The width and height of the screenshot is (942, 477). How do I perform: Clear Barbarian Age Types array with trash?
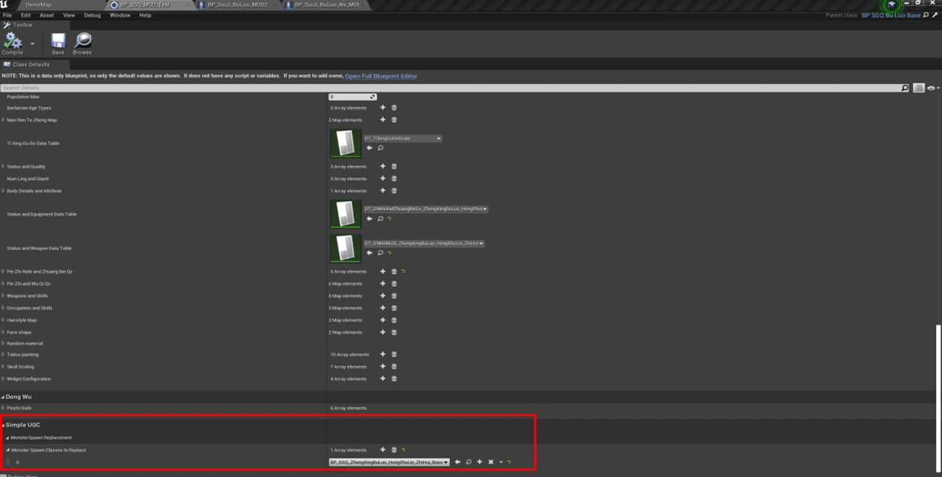pyautogui.click(x=394, y=108)
